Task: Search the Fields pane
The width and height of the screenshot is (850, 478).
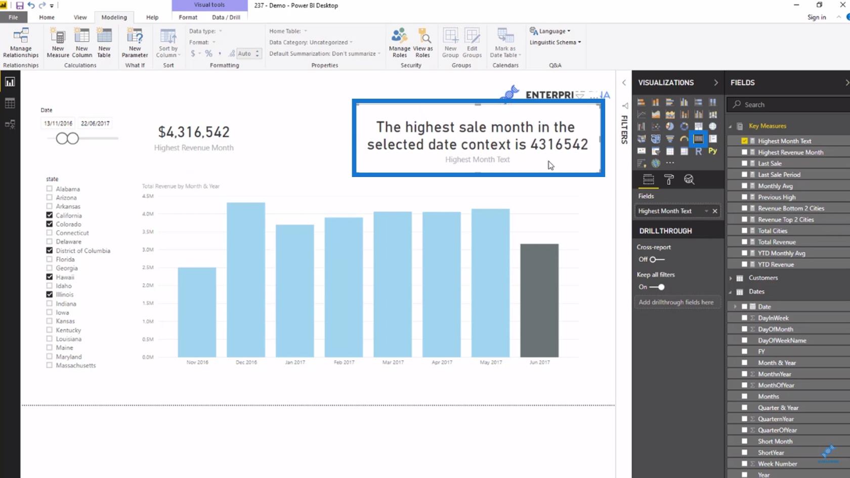Action: coord(789,105)
